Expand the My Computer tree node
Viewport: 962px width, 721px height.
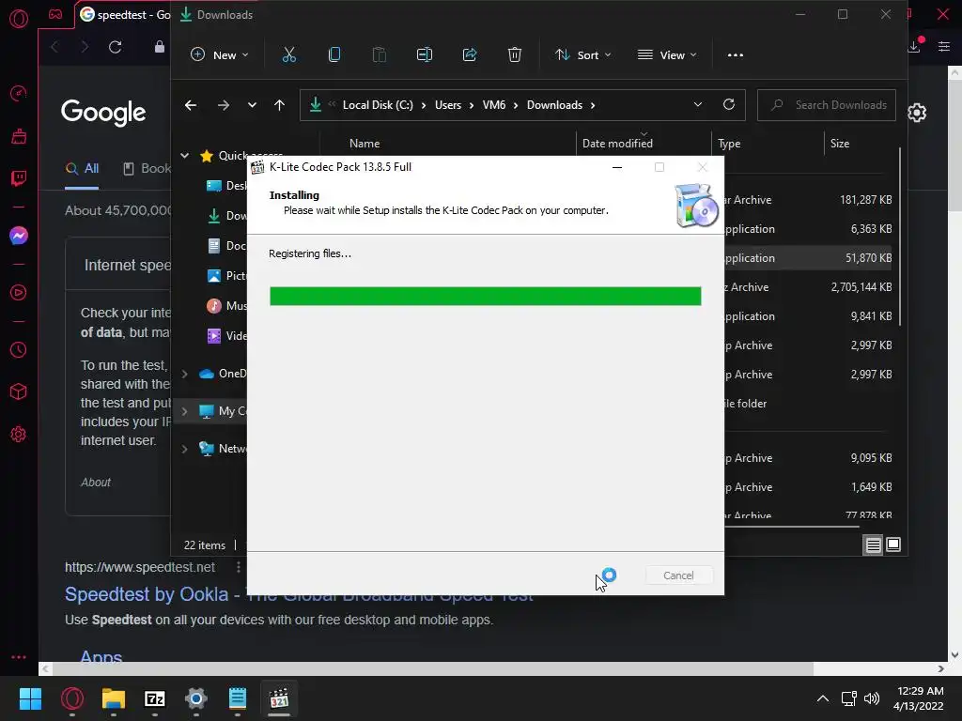(184, 411)
